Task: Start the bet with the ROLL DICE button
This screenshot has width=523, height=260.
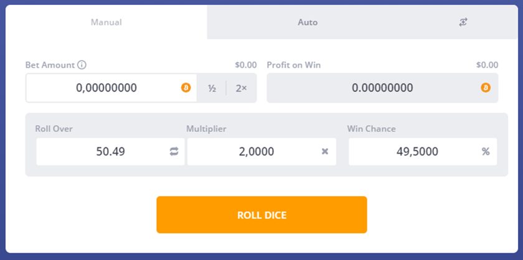Action: 262,215
